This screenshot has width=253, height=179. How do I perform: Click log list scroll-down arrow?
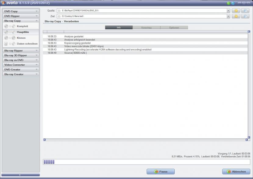249,137
